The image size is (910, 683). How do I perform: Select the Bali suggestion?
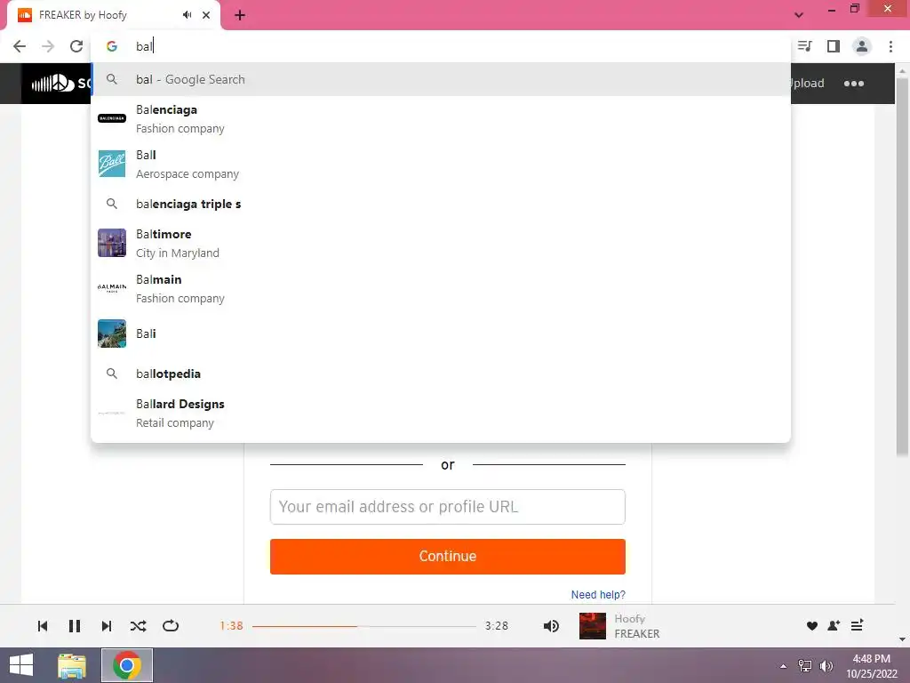441,334
